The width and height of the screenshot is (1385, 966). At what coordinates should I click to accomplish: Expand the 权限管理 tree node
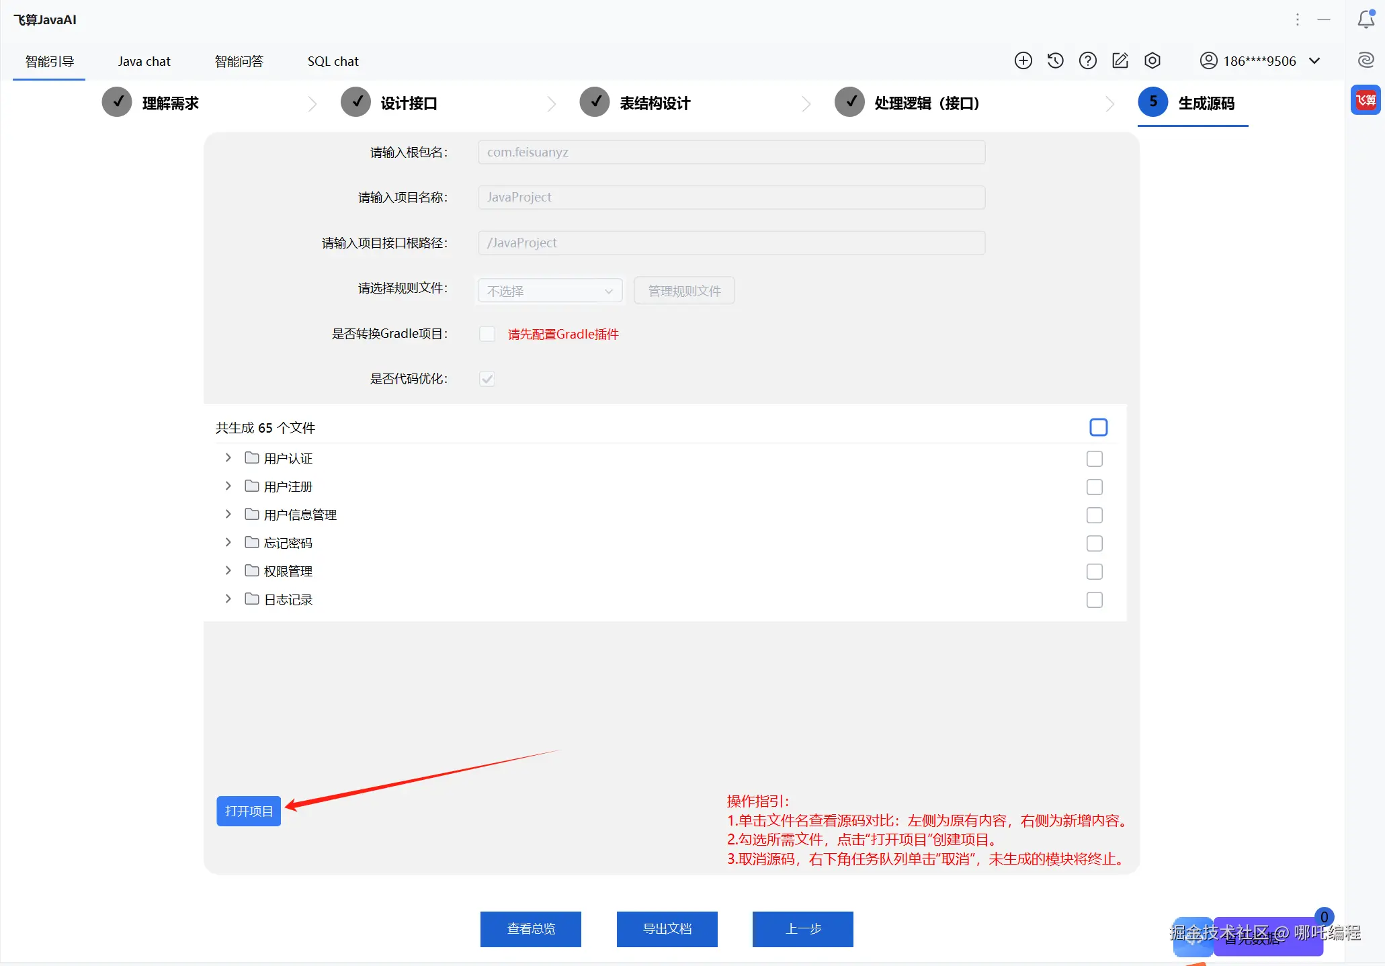228,571
